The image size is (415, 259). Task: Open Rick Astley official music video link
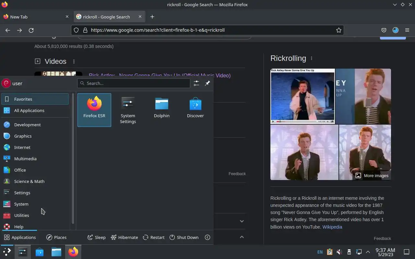(x=160, y=75)
